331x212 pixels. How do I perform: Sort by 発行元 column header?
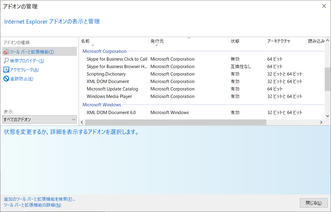click(188, 41)
